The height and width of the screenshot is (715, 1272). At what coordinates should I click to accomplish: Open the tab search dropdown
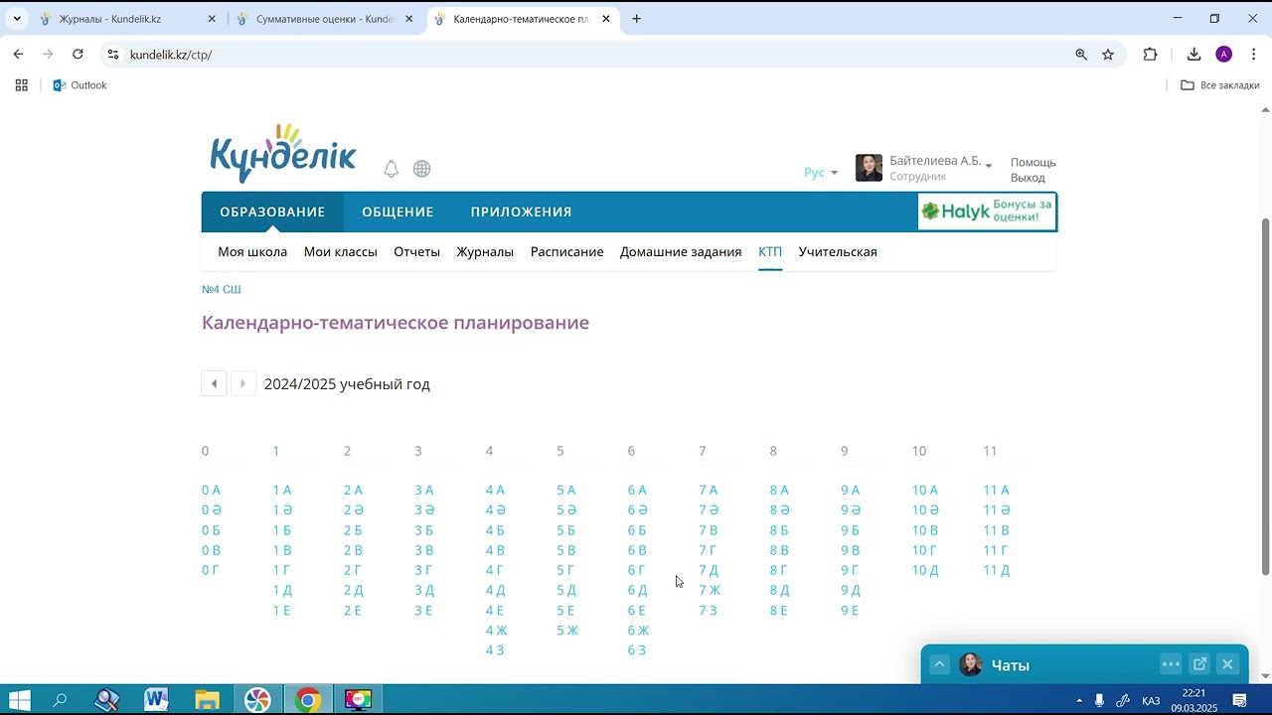(17, 19)
